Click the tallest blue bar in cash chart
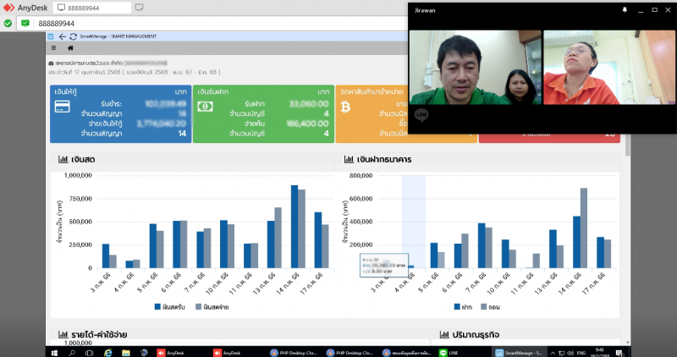 point(294,227)
